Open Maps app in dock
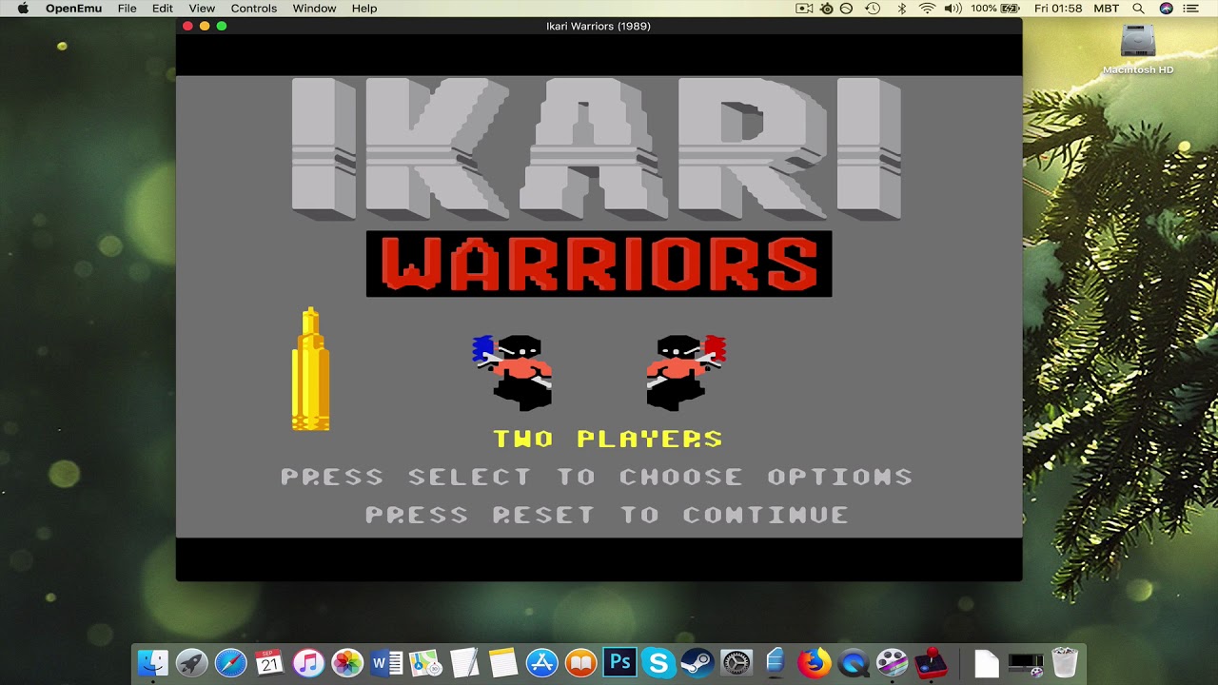Image resolution: width=1218 pixels, height=685 pixels. (x=425, y=662)
